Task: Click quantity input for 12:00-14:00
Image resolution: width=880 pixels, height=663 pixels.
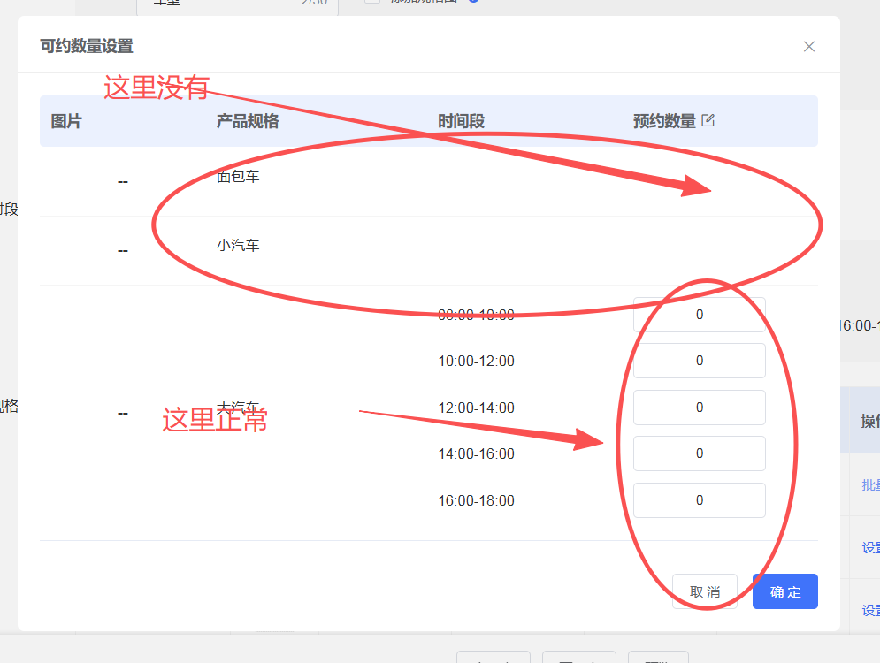Action: click(x=700, y=408)
